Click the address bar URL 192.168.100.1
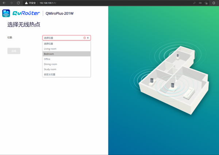The width and height of the screenshot is (219, 155). 47,3
